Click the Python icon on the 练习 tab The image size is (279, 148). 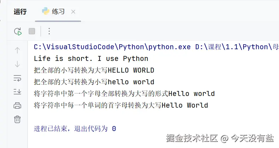[x=46, y=11]
